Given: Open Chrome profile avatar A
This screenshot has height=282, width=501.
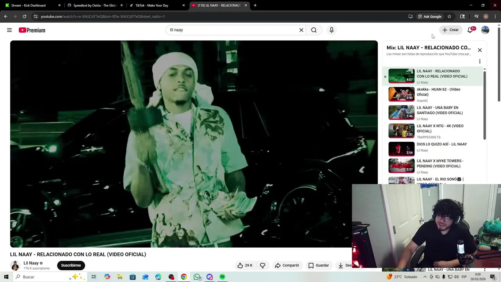Looking at the screenshot, I should tap(486, 16).
